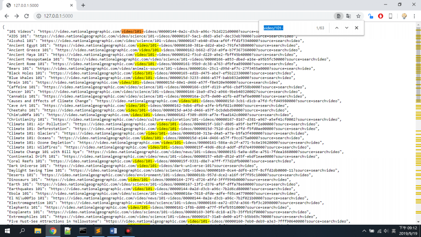Click the page vertical scrollbar thumb
The image size is (421, 237).
[418, 65]
